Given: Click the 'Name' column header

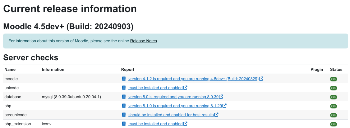Looking at the screenshot, I should click(x=10, y=70).
